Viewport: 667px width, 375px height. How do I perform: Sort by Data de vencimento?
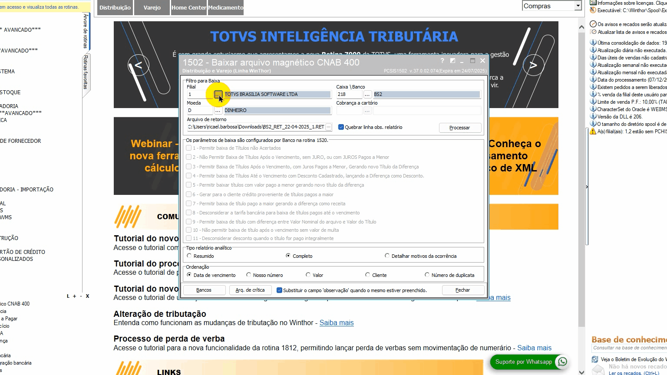coord(189,275)
